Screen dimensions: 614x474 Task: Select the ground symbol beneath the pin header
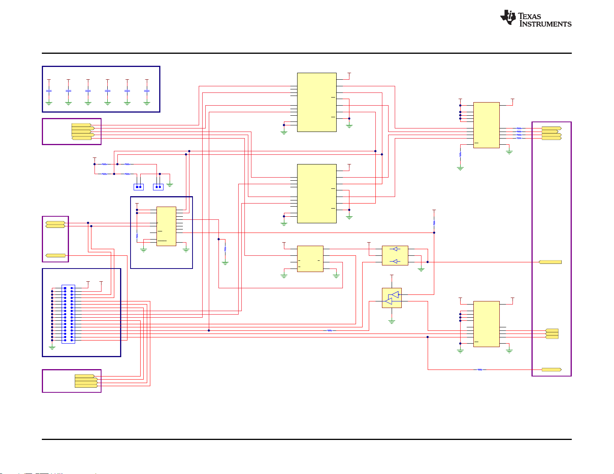[52, 348]
